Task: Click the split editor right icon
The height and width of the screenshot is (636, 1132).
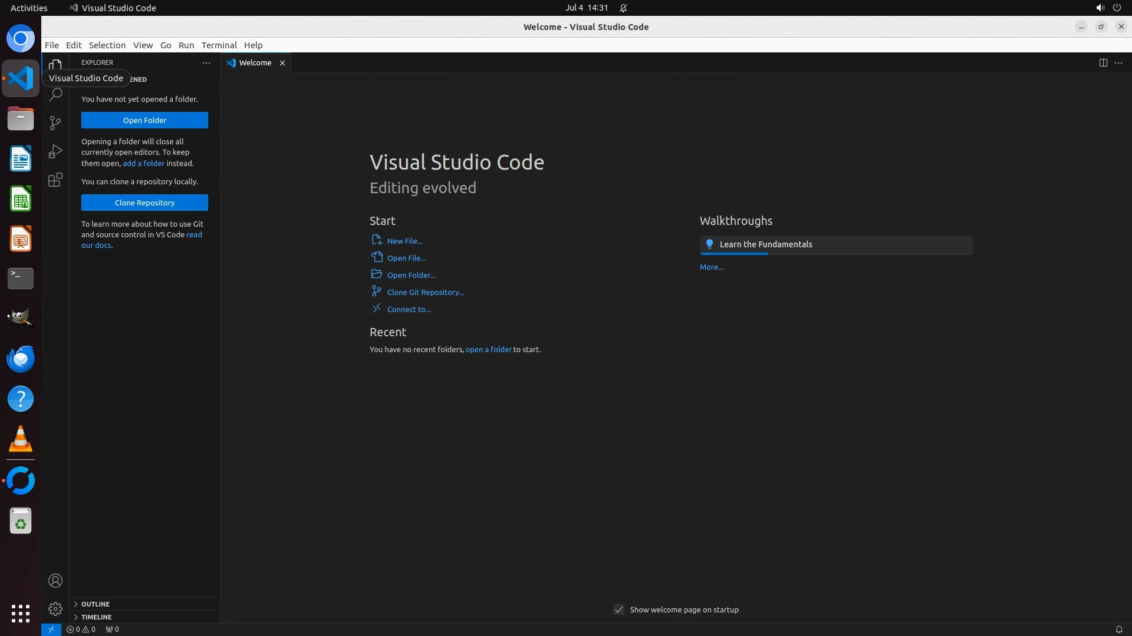Action: (1103, 62)
